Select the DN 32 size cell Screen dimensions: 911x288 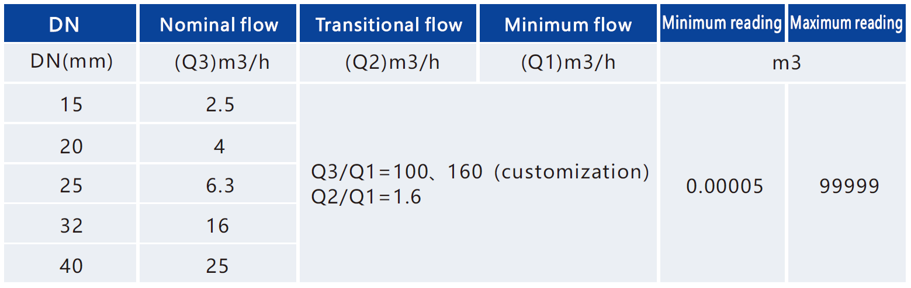click(71, 226)
